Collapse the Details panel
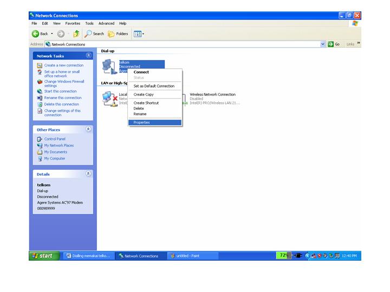Viewport: 390px width, 292px height. (x=88, y=174)
